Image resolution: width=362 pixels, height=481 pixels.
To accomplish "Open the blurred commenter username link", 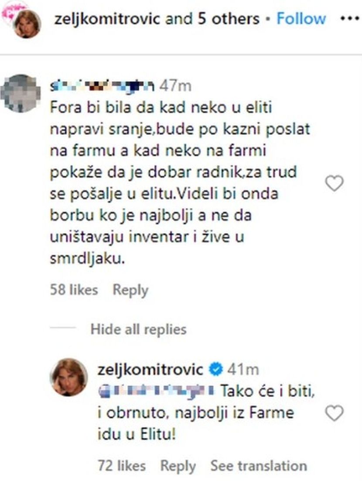I will [x=101, y=86].
